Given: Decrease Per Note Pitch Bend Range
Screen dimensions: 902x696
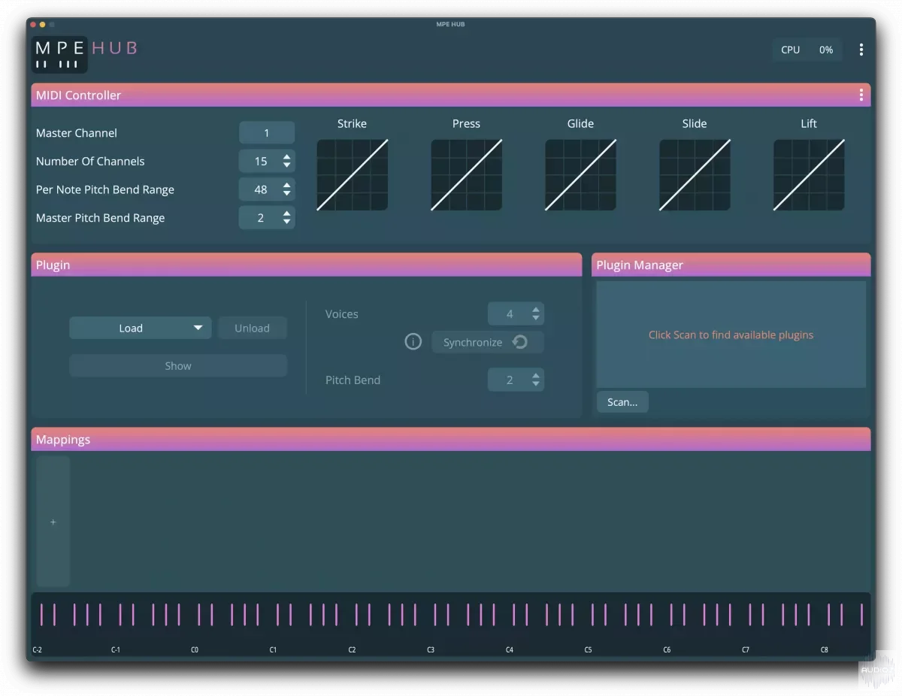Looking at the screenshot, I should click(286, 194).
